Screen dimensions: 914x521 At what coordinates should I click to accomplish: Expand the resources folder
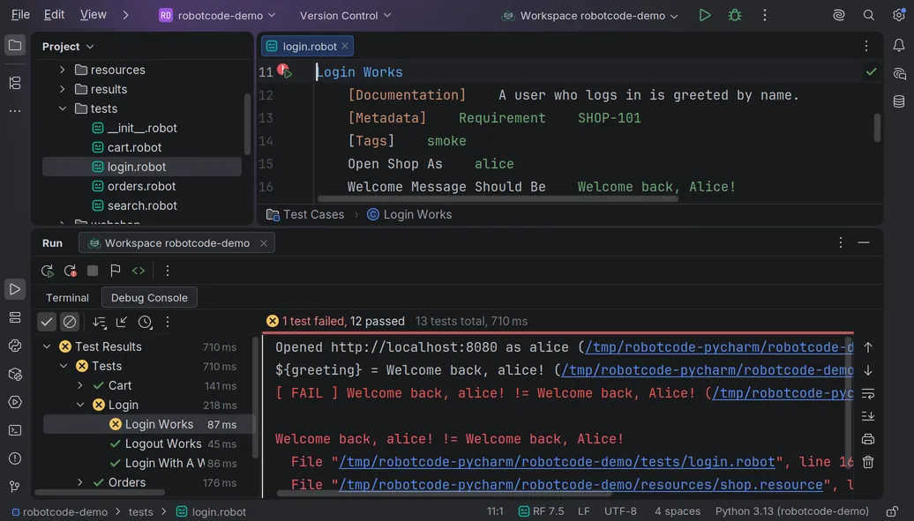click(63, 70)
